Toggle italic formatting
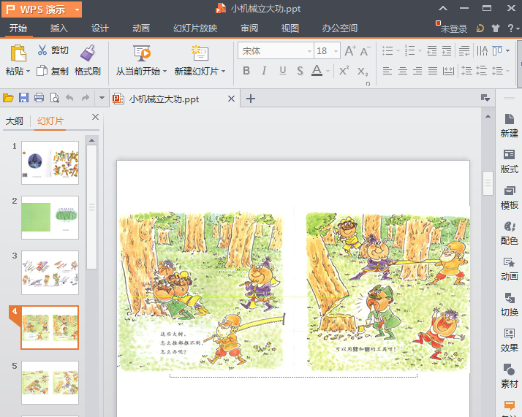Viewport: 522px width, 417px height. click(x=265, y=71)
